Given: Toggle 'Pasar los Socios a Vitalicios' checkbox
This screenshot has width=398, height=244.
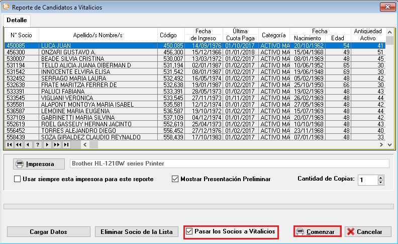Looking at the screenshot, I should tap(189, 231).
